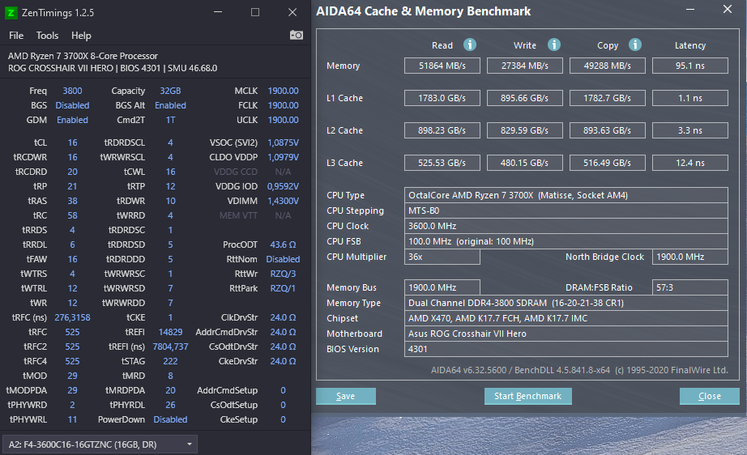Viewport: 747px width, 455px height.
Task: Click the BGS value Disabled
Action: 72,105
